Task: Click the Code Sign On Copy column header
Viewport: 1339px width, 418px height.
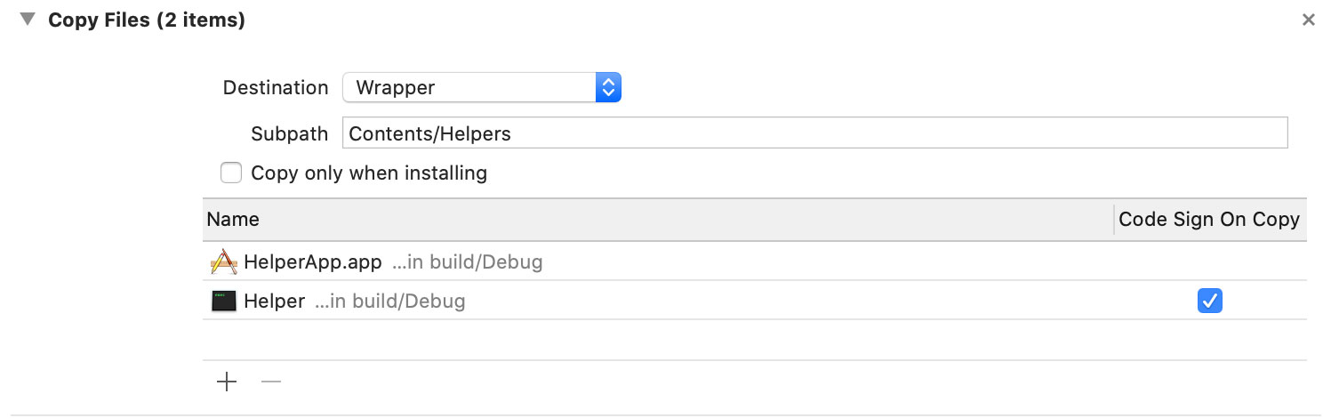Action: pos(1209,219)
